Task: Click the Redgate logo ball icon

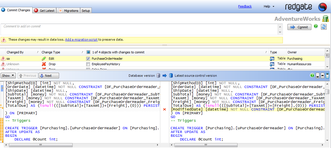Action: coord(323,7)
